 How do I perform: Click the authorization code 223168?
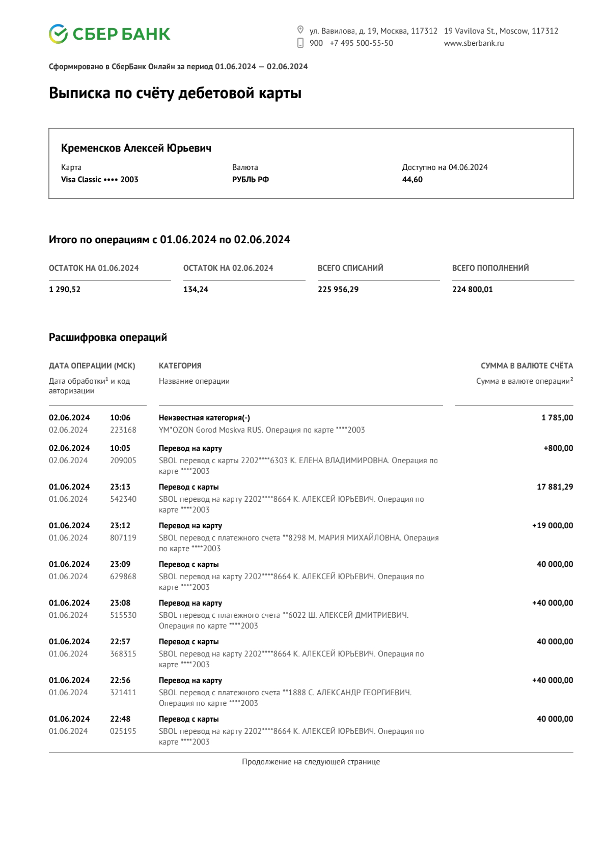pyautogui.click(x=123, y=430)
